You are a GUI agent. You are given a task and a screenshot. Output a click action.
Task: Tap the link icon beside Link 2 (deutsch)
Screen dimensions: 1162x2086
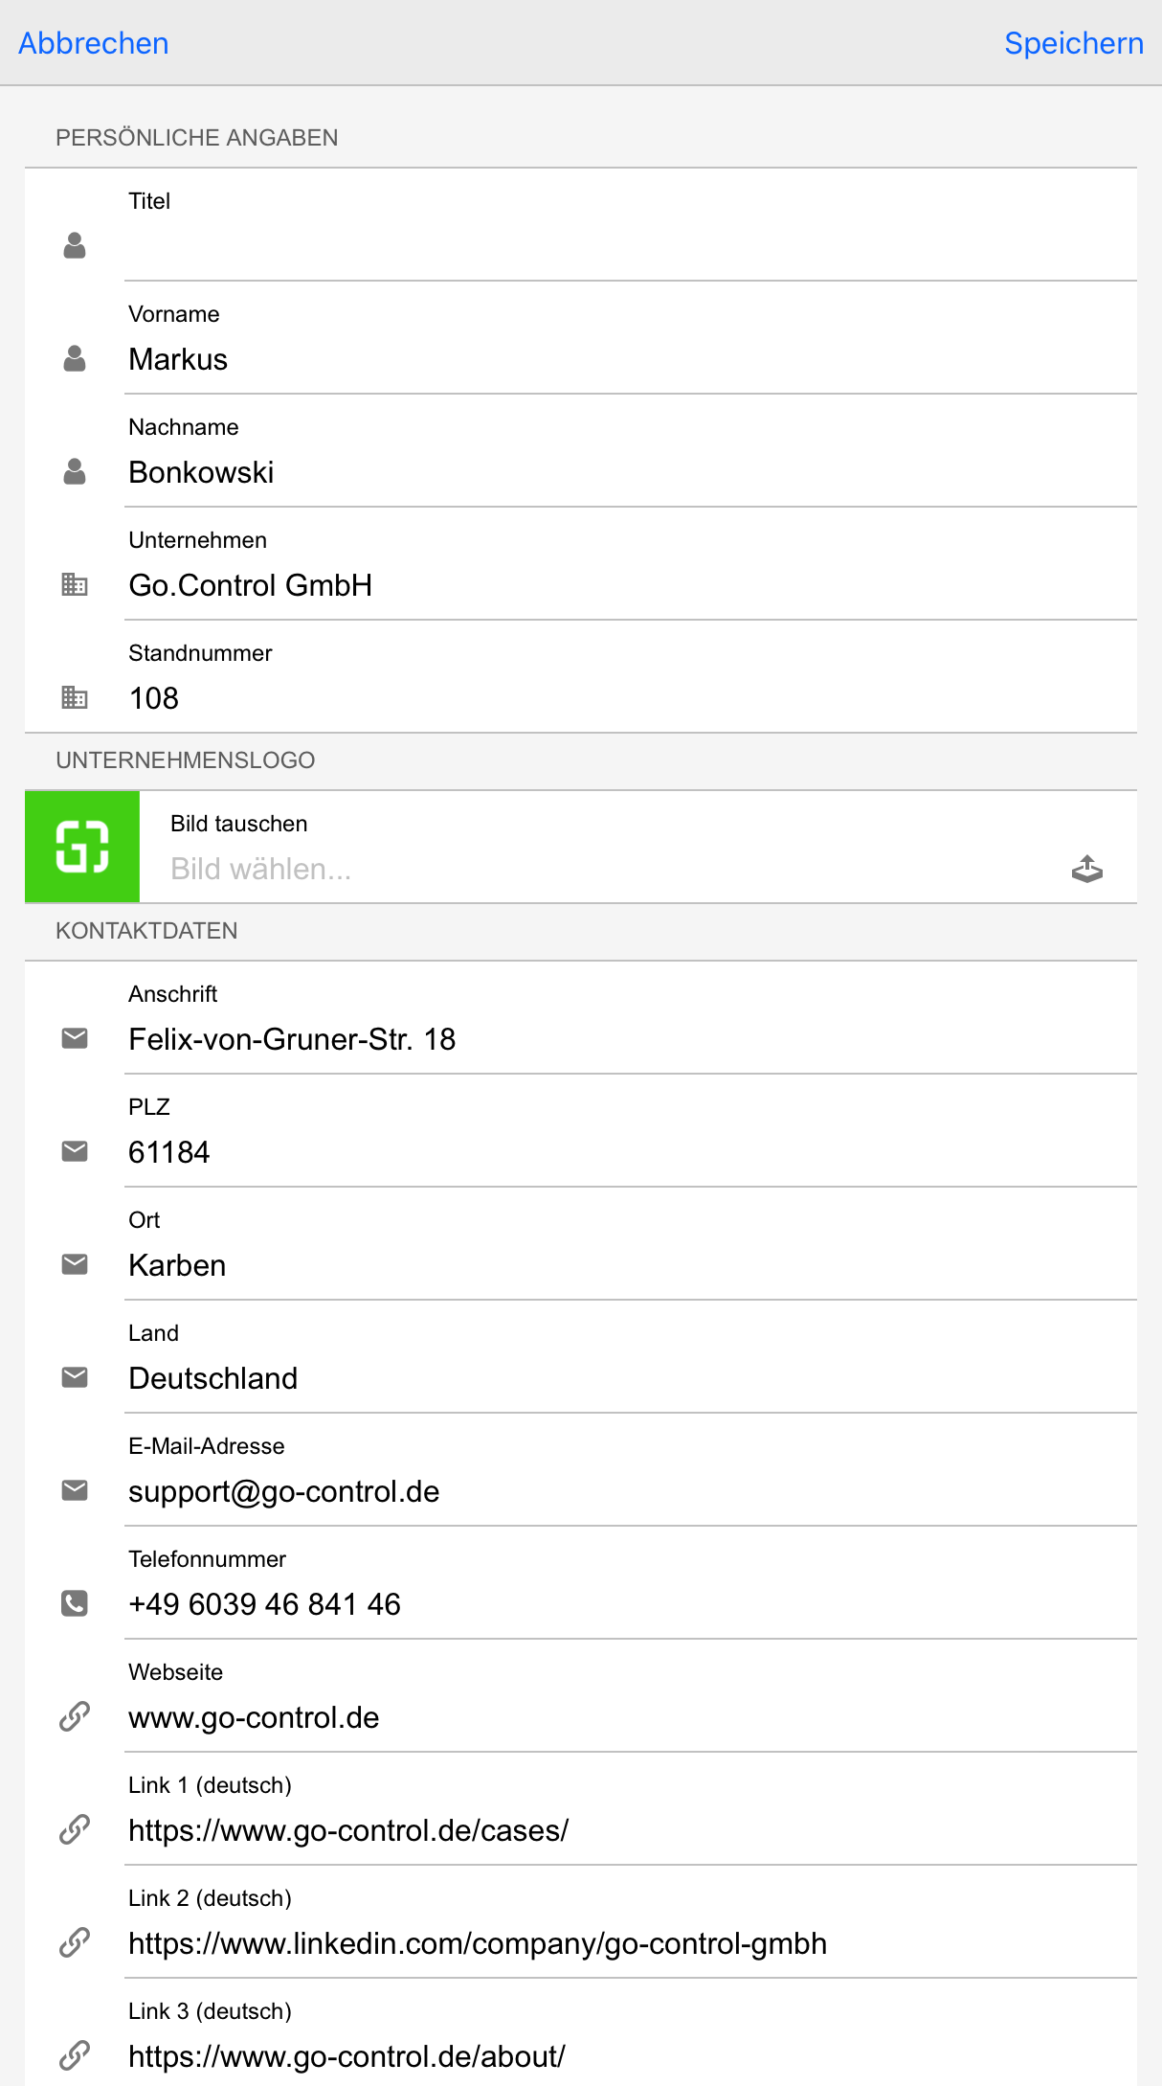pyautogui.click(x=75, y=1942)
